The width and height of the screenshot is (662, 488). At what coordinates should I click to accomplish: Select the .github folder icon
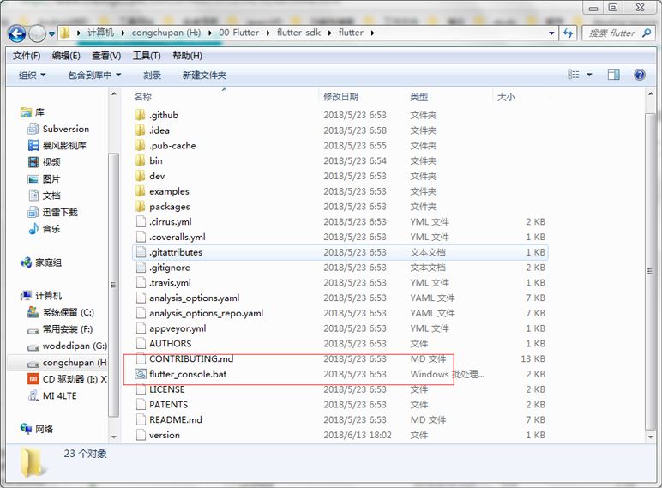(141, 115)
